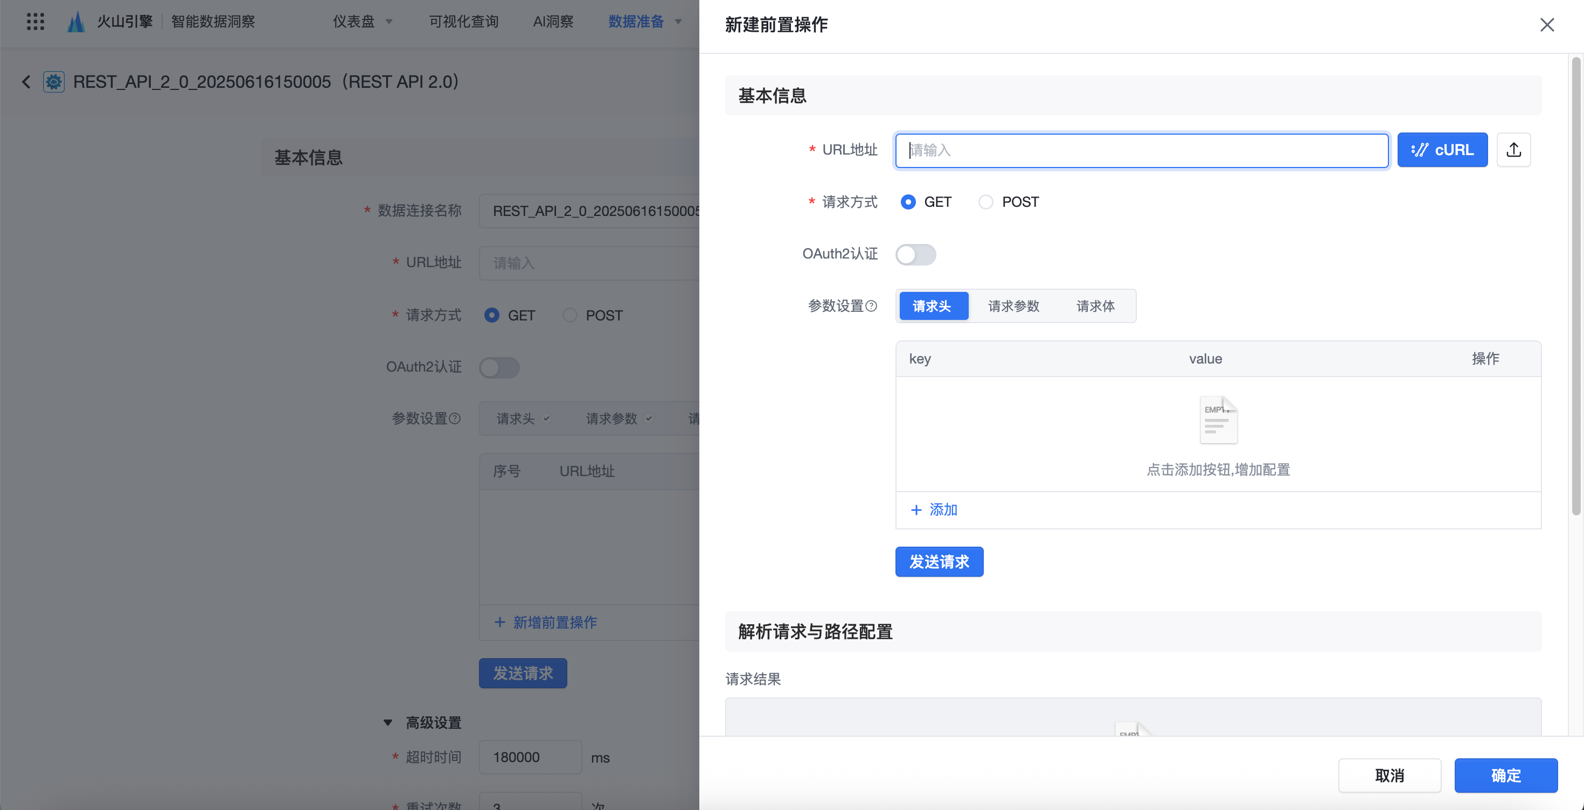The height and width of the screenshot is (810, 1584).
Task: Click the plus icon beside 新增前置操作
Action: tap(500, 623)
